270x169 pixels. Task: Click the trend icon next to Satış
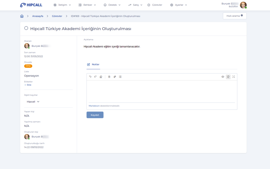coord(130,5)
